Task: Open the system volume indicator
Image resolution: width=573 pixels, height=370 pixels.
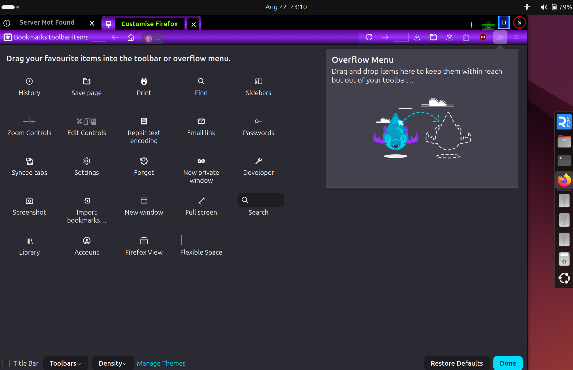Action: click(544, 7)
